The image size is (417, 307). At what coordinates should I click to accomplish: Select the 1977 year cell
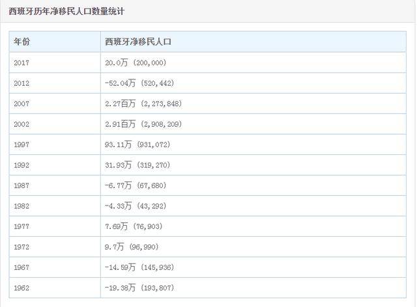coord(55,226)
